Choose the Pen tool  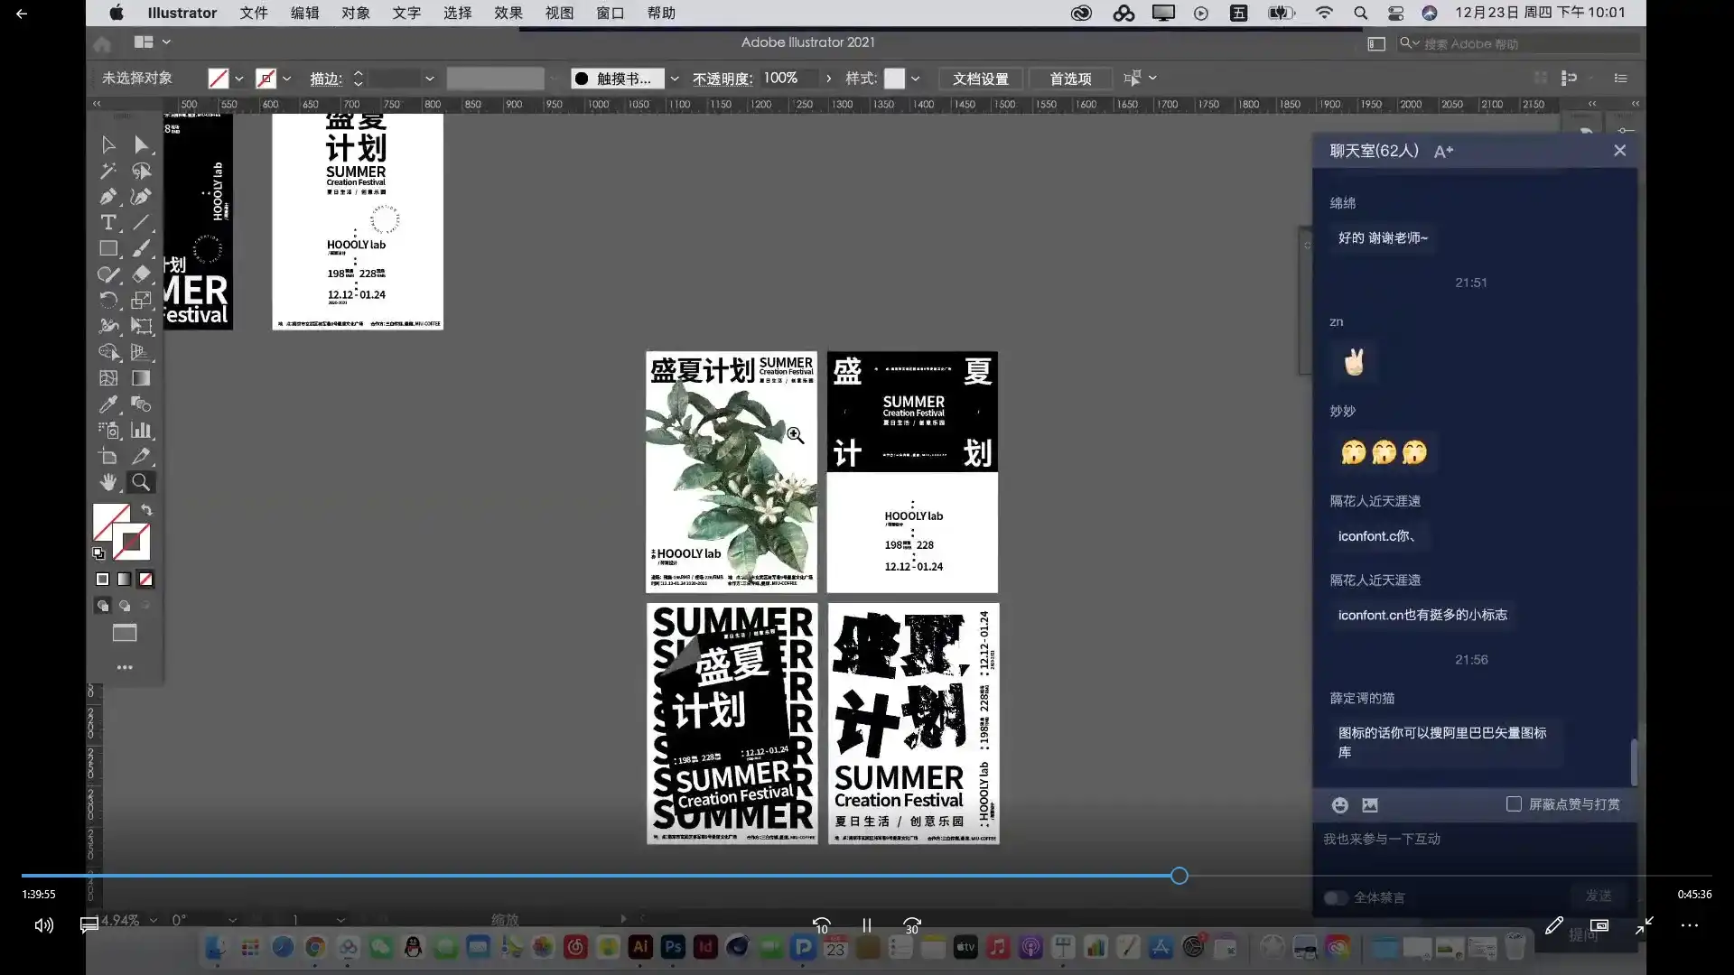pyautogui.click(x=108, y=197)
